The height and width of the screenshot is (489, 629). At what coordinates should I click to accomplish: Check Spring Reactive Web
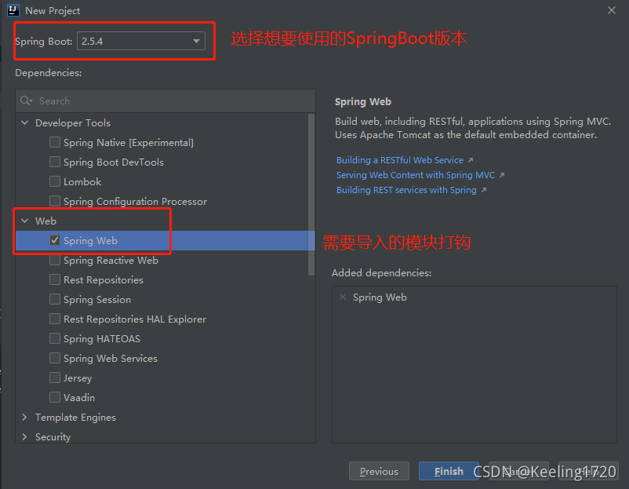coord(55,260)
